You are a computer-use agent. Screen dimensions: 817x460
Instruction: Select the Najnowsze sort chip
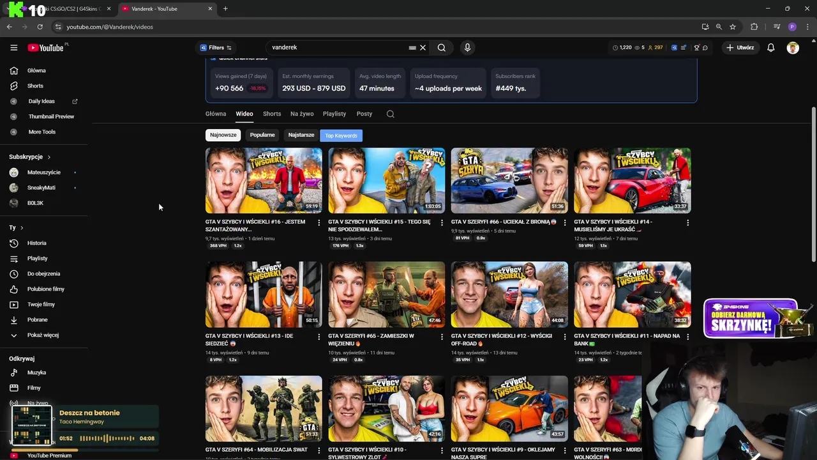[x=223, y=135]
